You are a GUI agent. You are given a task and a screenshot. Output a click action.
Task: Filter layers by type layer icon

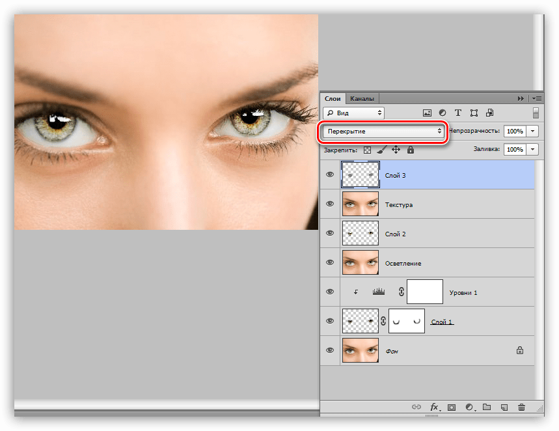458,113
